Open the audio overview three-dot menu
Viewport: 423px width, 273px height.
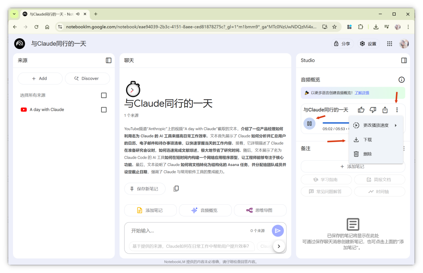click(397, 110)
